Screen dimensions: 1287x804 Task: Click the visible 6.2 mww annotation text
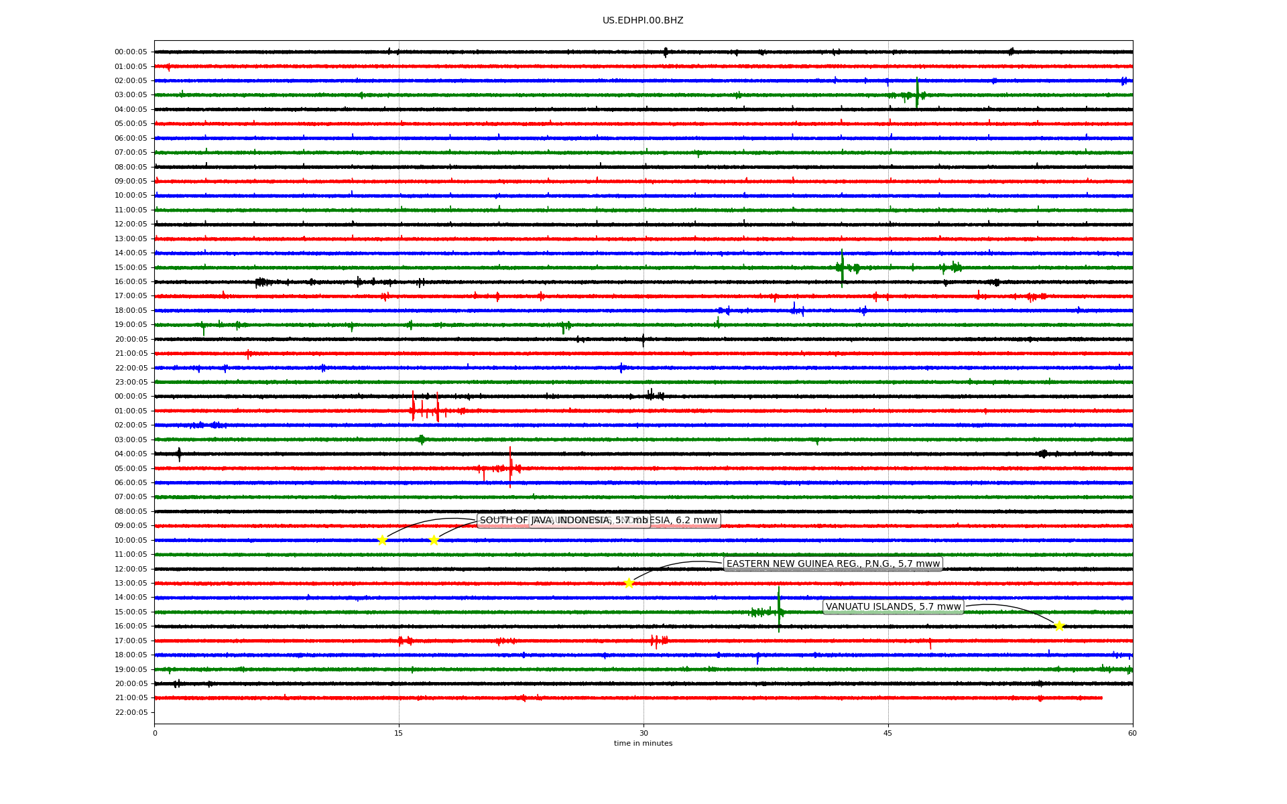pos(696,521)
